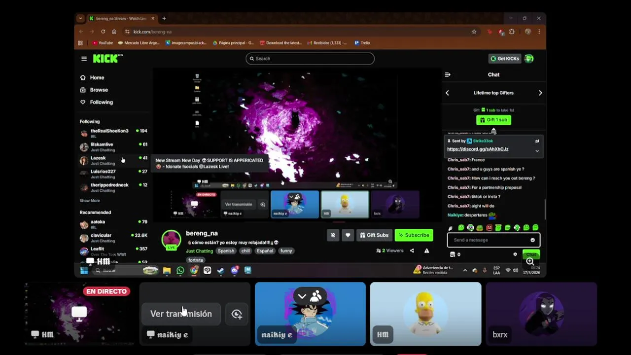Open theRealShooKon3 channel
Screen dimensions: 631x355
pos(113,133)
